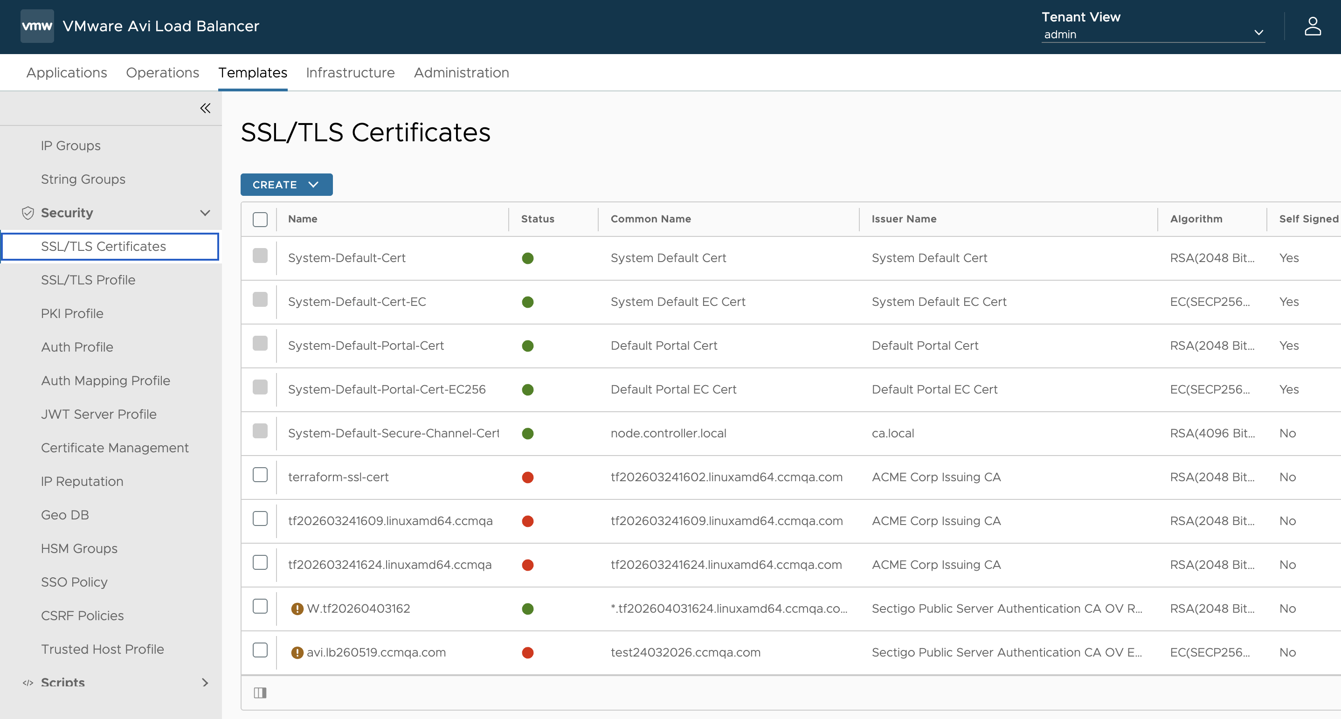Open Auth Profile in sidebar

(x=77, y=347)
